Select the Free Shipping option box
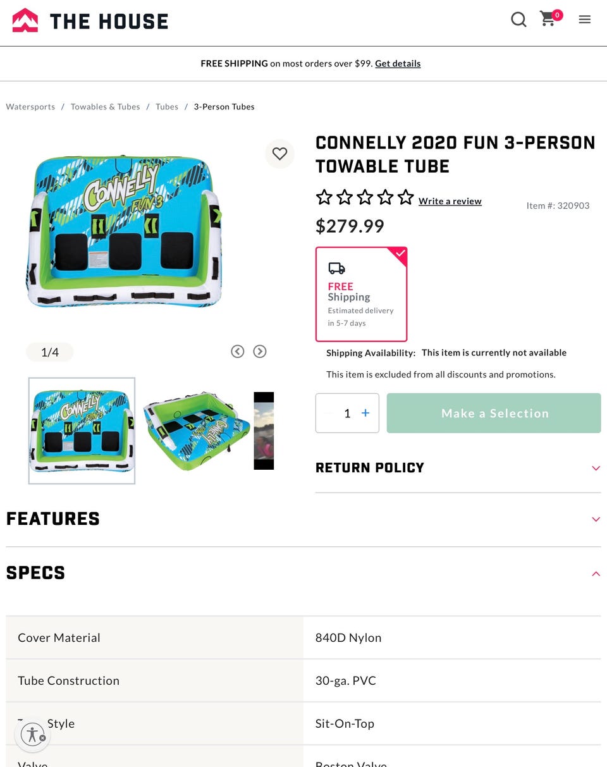 tap(361, 294)
